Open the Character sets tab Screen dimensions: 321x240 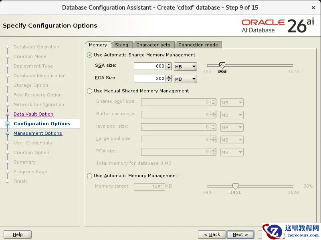coord(153,45)
